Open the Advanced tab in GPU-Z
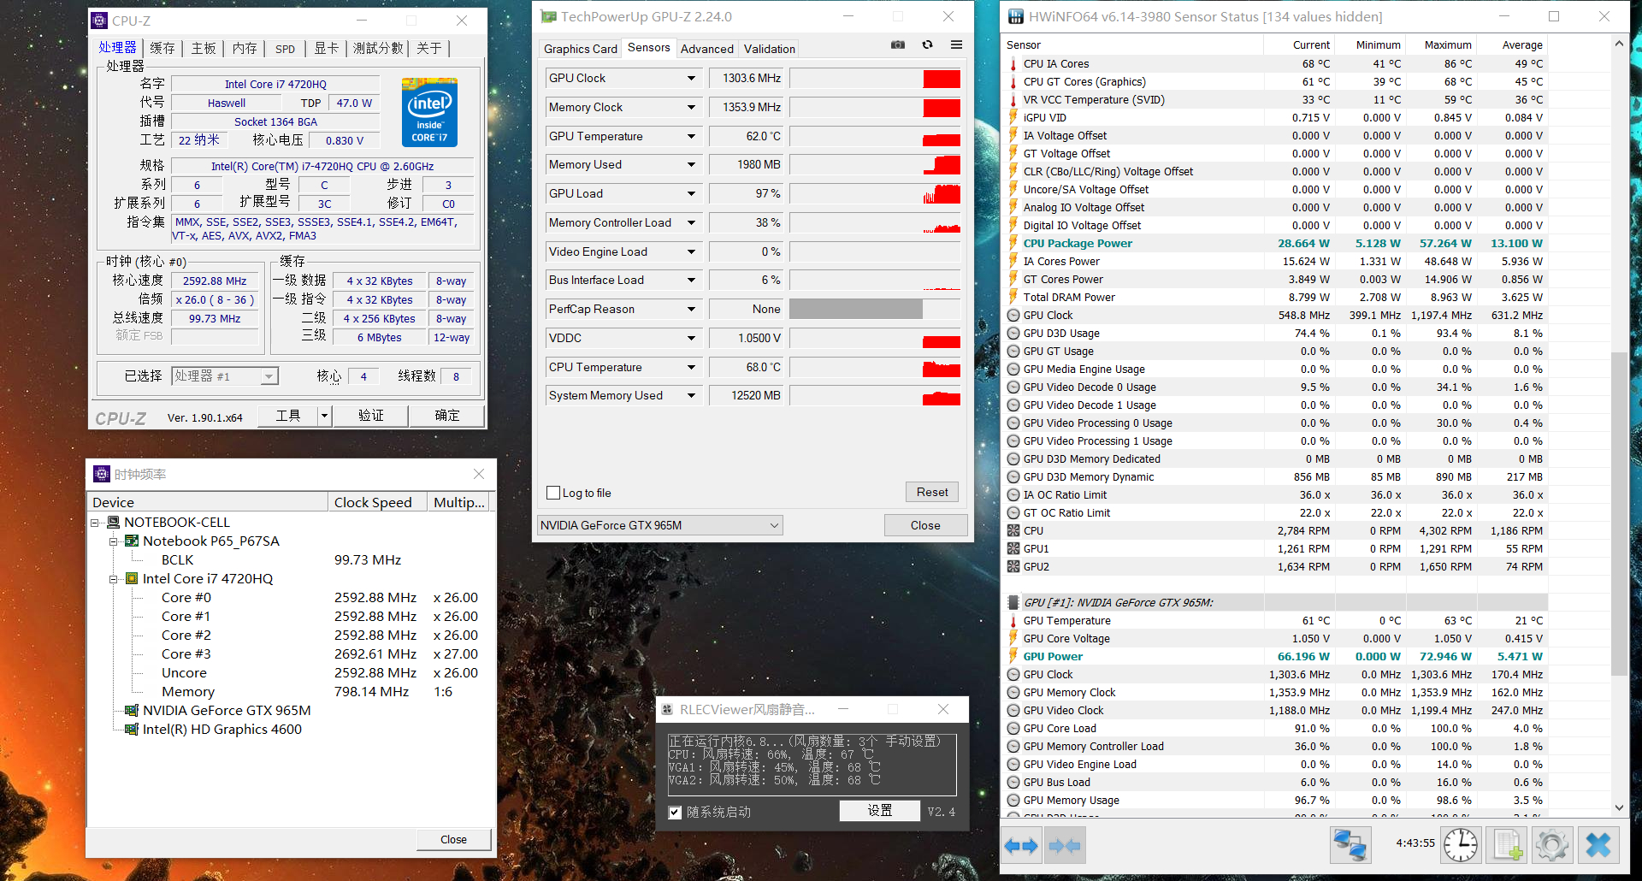1642x881 pixels. [x=707, y=49]
